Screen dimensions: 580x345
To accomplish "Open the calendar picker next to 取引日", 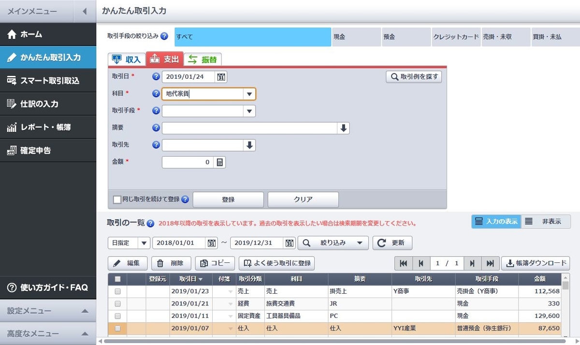I will 221,76.
